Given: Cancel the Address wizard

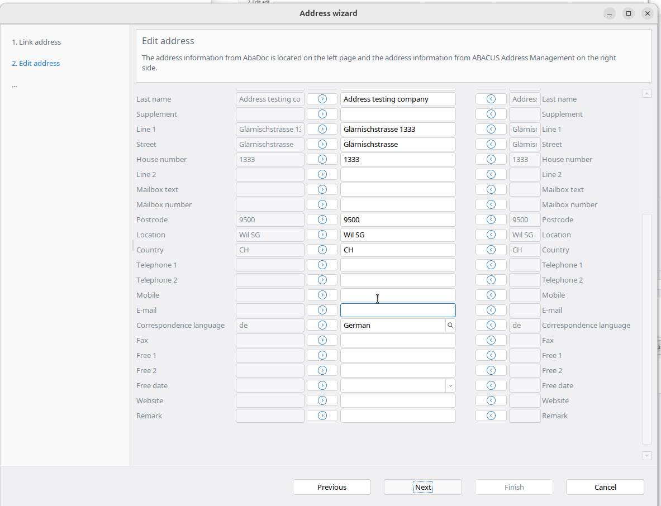Looking at the screenshot, I should pos(605,487).
